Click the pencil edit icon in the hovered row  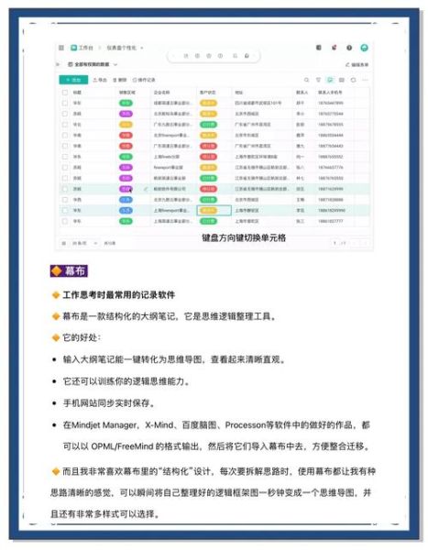point(146,189)
